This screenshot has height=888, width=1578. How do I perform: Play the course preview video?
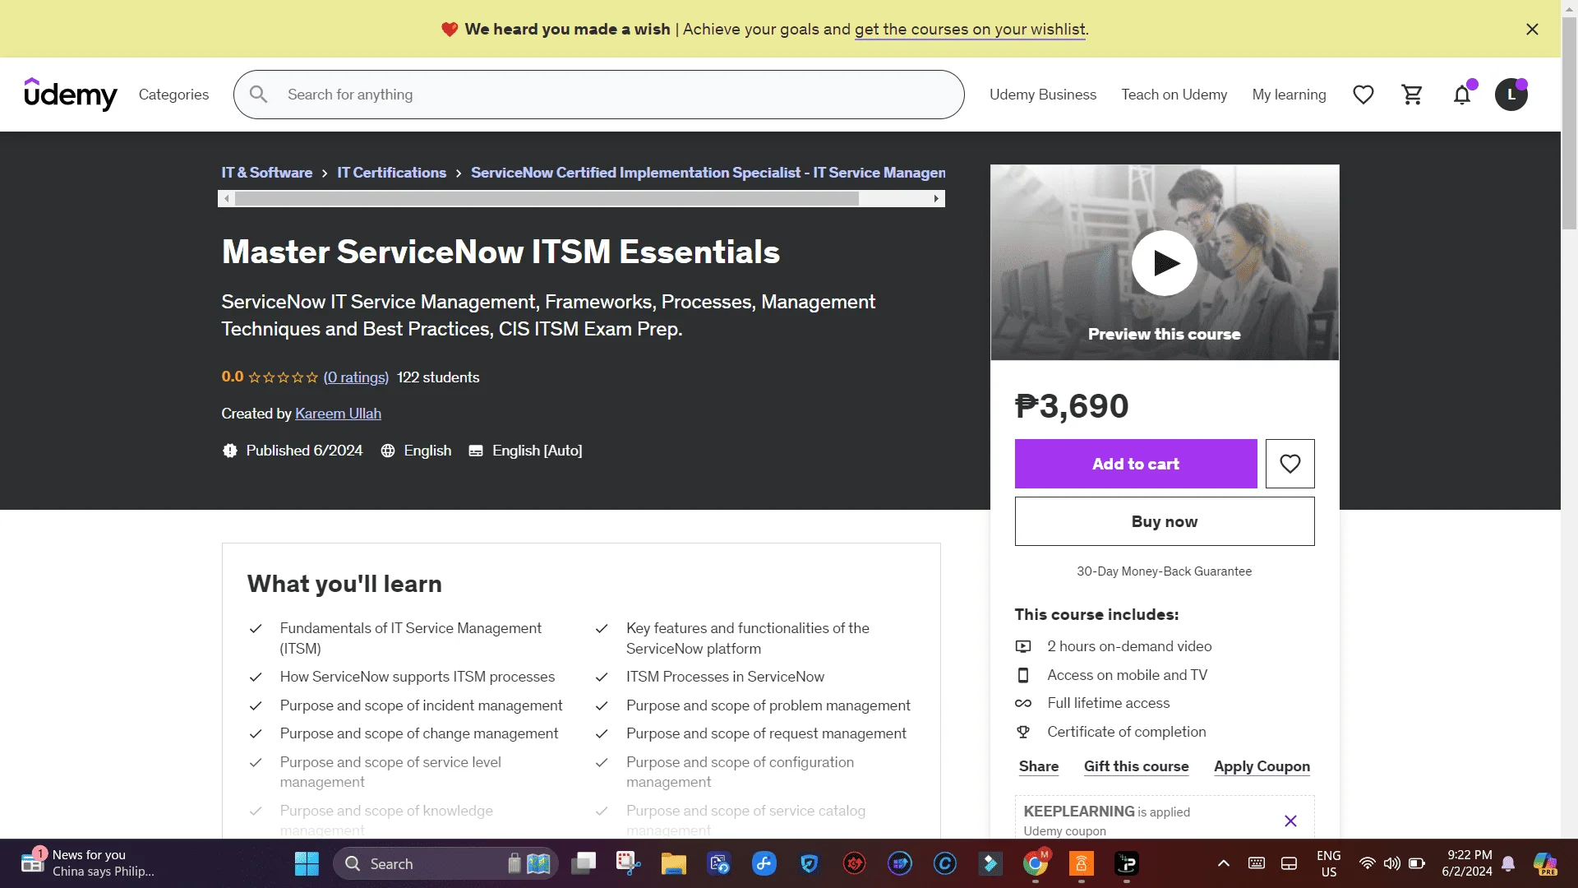coord(1165,263)
